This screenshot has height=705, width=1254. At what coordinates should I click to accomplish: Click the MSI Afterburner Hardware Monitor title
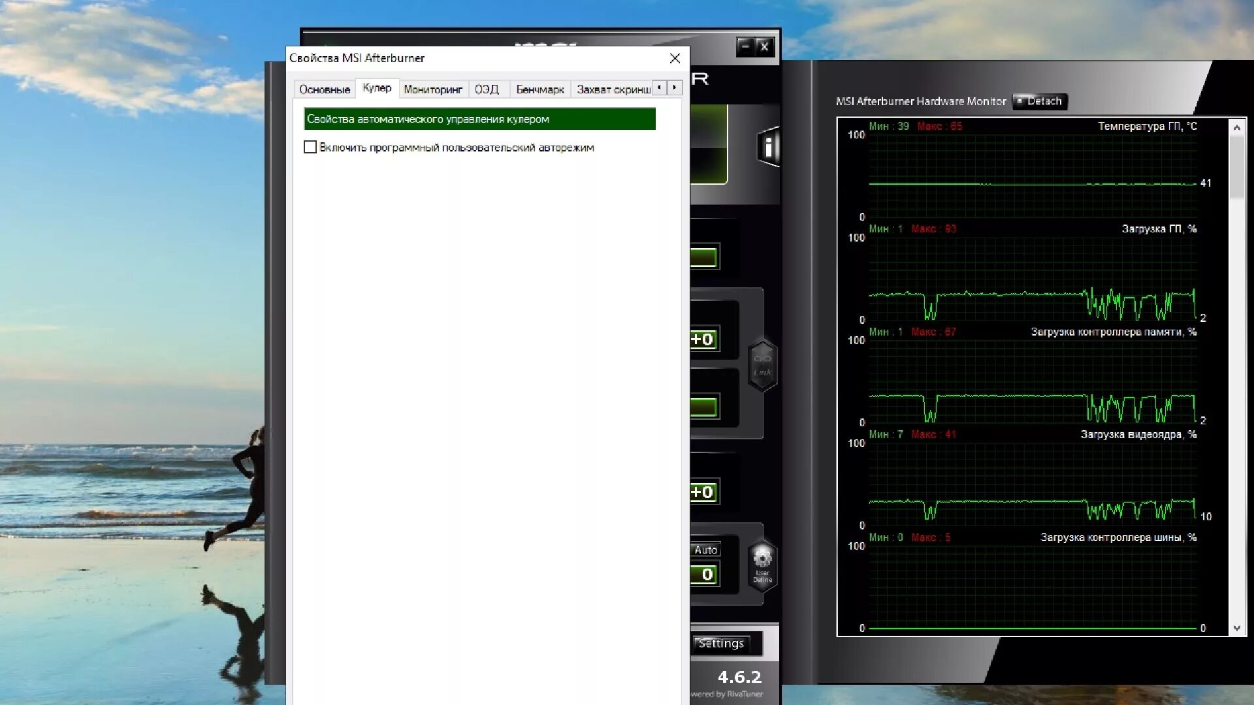pos(920,101)
